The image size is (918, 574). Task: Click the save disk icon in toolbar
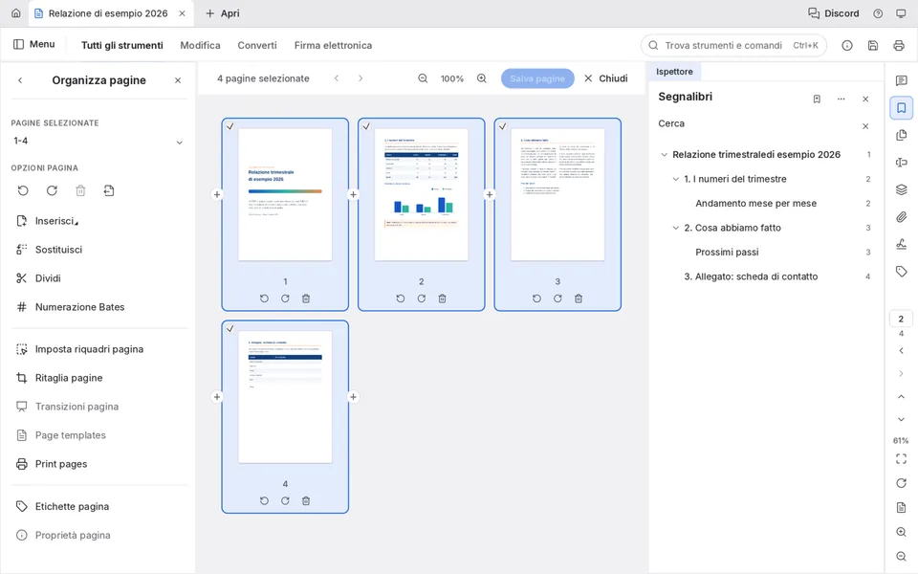point(873,45)
